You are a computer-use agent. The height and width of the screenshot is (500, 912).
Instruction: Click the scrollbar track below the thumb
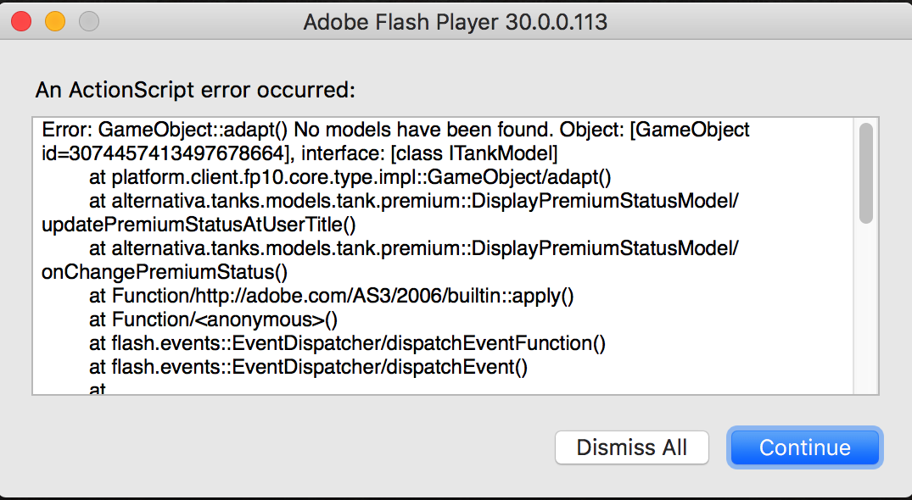(865, 314)
